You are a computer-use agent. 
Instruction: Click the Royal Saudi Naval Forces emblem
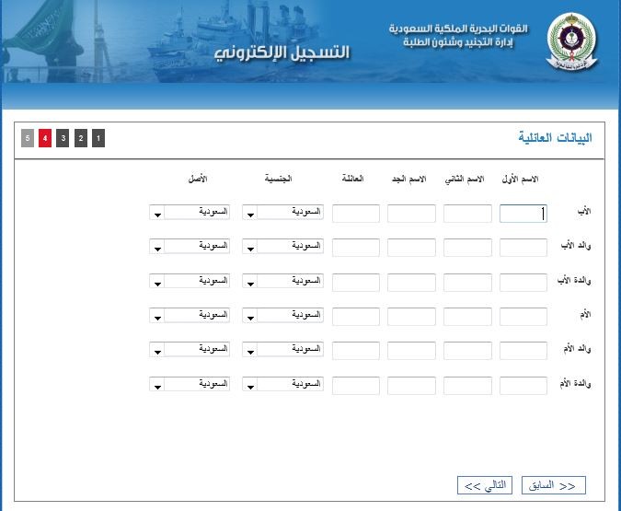click(571, 41)
